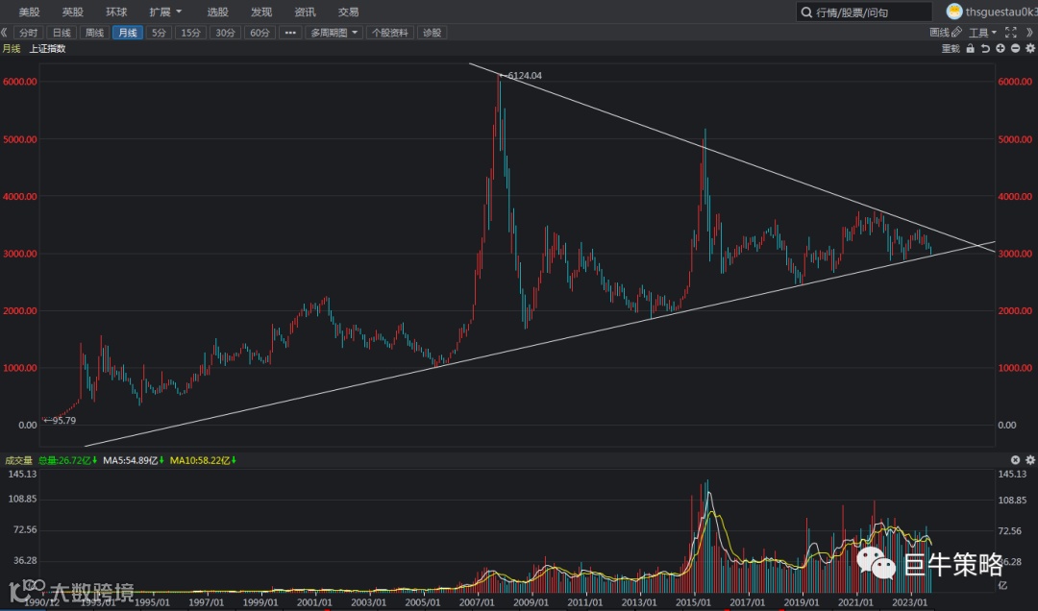Toggle the chart lock padlock icon

971,48
